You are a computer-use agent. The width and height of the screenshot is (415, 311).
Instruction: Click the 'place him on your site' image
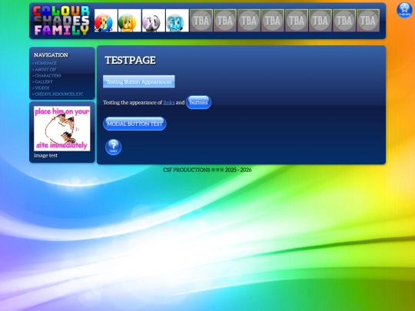click(x=62, y=128)
